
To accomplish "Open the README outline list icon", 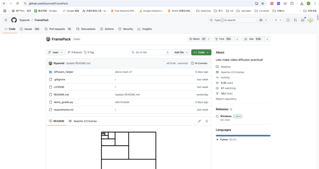I will 206,121.
